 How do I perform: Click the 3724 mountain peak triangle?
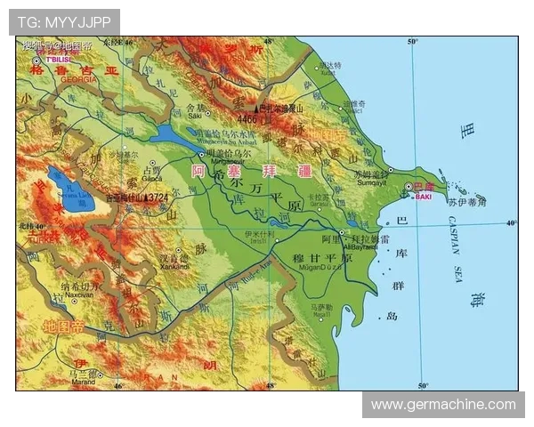[146, 196]
